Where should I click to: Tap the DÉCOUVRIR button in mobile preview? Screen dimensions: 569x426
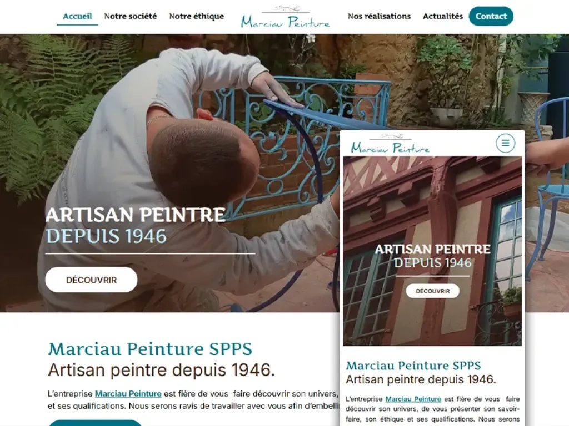(432, 291)
